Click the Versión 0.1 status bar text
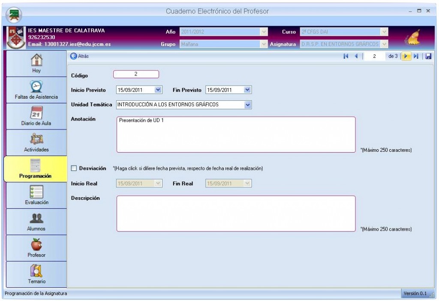This screenshot has width=439, height=301. click(x=415, y=293)
